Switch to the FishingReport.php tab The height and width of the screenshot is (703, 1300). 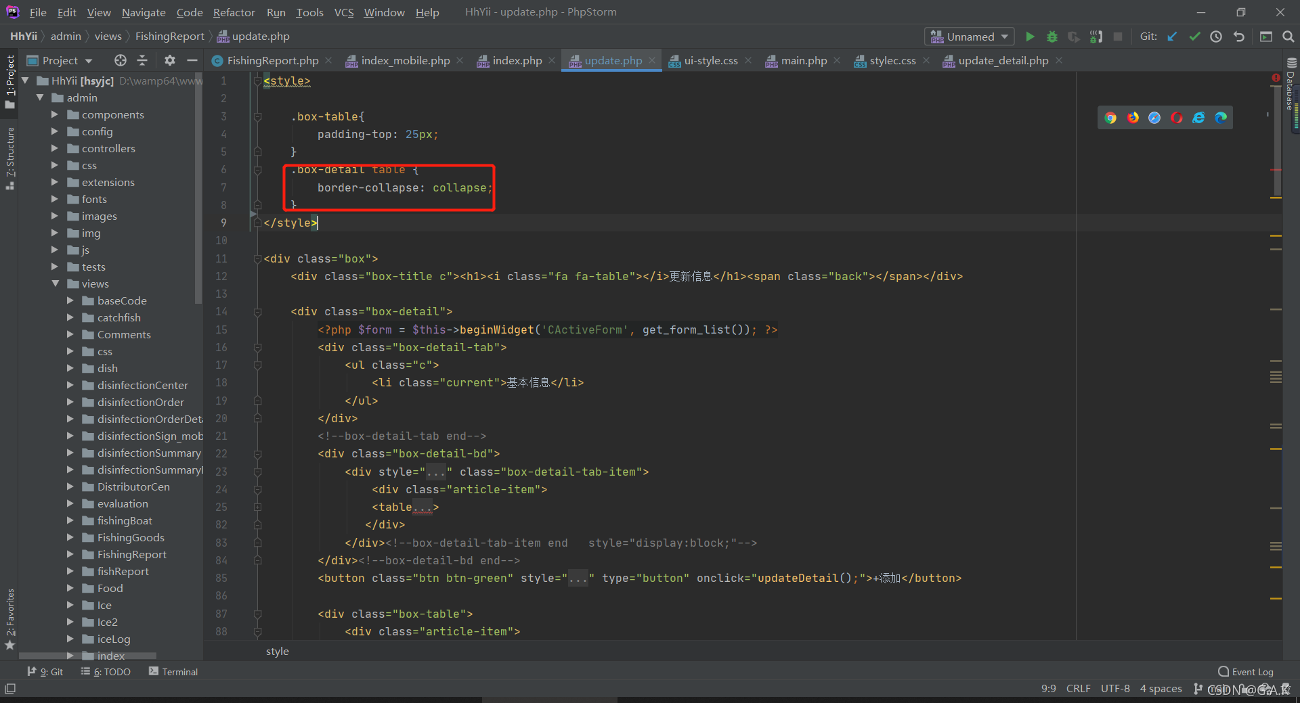click(x=272, y=60)
